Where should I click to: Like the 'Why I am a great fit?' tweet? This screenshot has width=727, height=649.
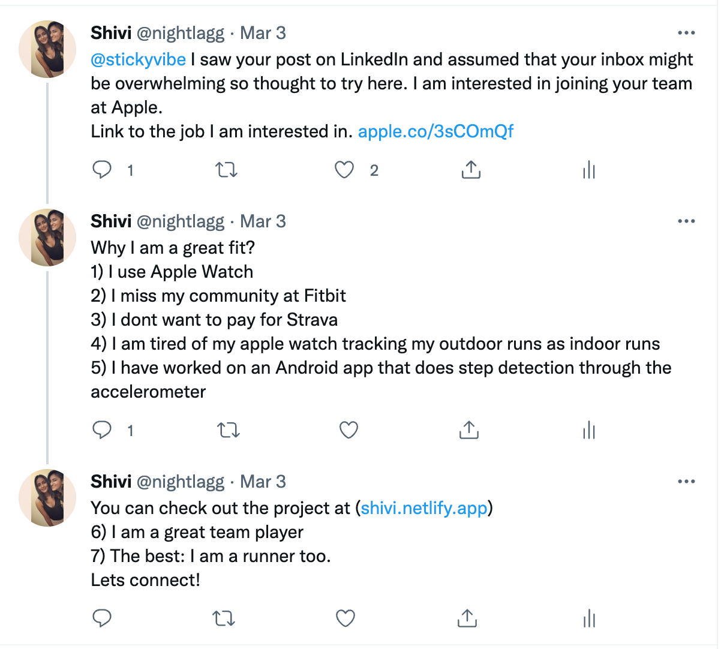coord(349,430)
